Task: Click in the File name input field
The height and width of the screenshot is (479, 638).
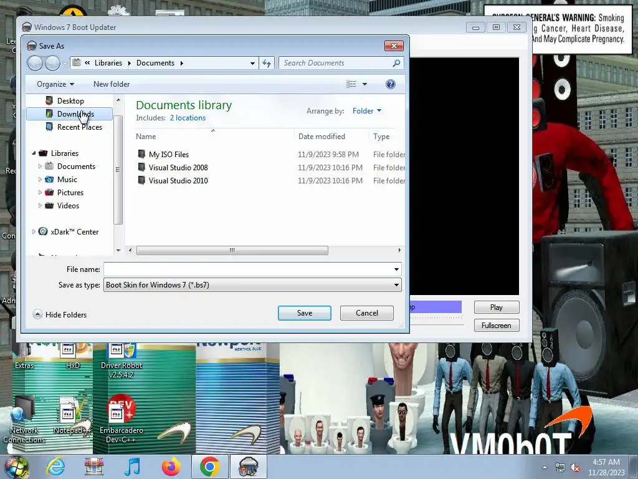Action: pos(248,269)
